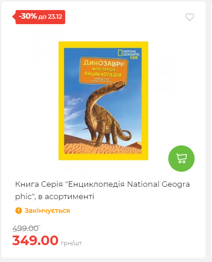Click the dinosaur's curled tail on the cover
This screenshot has width=212, height=262.
click(x=126, y=136)
